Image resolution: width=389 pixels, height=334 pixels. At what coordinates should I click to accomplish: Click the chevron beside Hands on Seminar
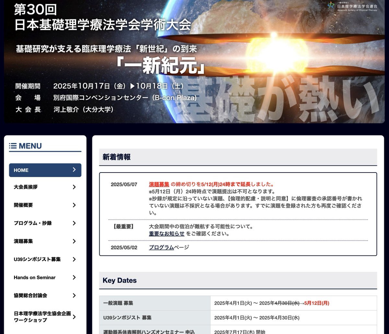74,278
